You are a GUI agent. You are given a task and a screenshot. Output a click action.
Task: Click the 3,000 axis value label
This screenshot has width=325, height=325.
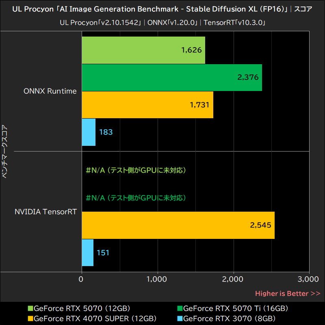(x=308, y=279)
